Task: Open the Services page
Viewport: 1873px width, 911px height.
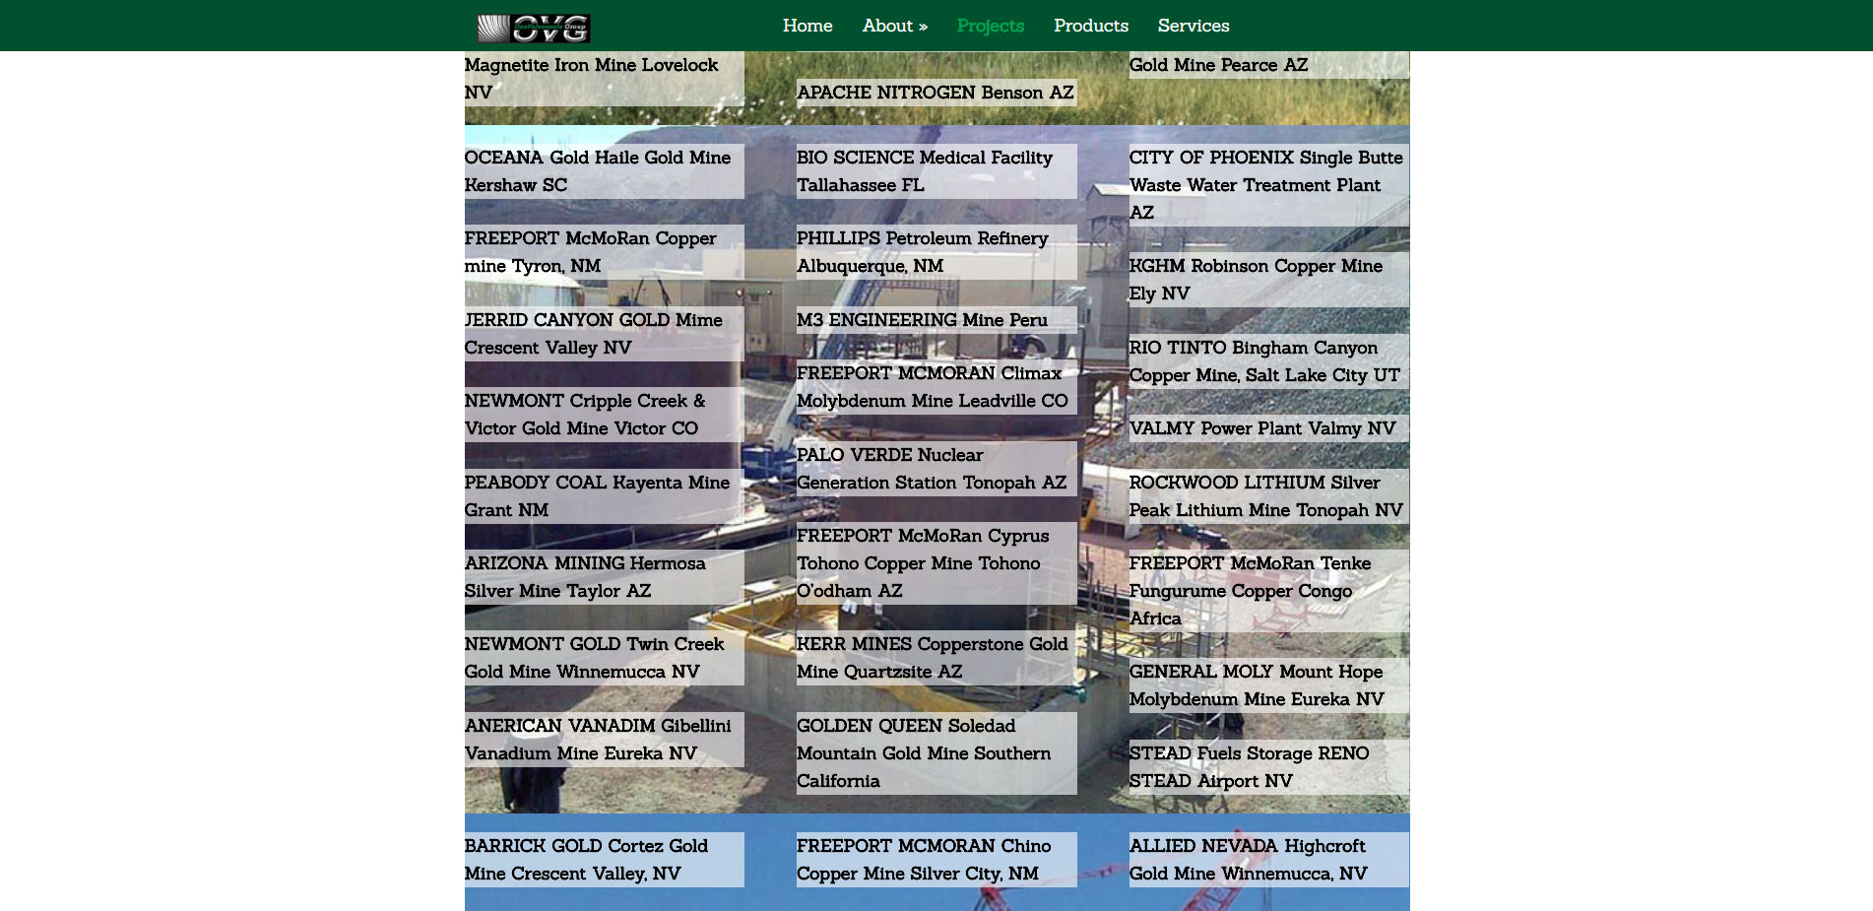Action: tap(1194, 26)
